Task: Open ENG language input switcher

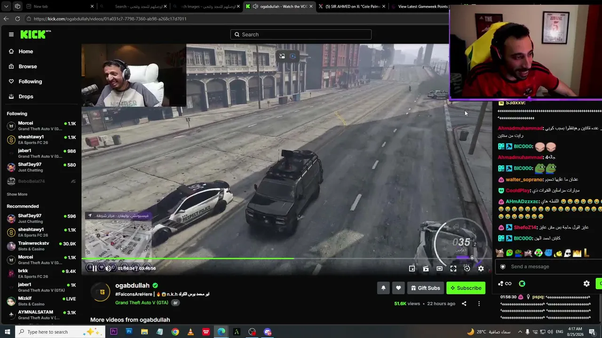Action: coord(560,332)
